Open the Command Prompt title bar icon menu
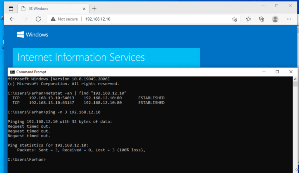 point(12,72)
